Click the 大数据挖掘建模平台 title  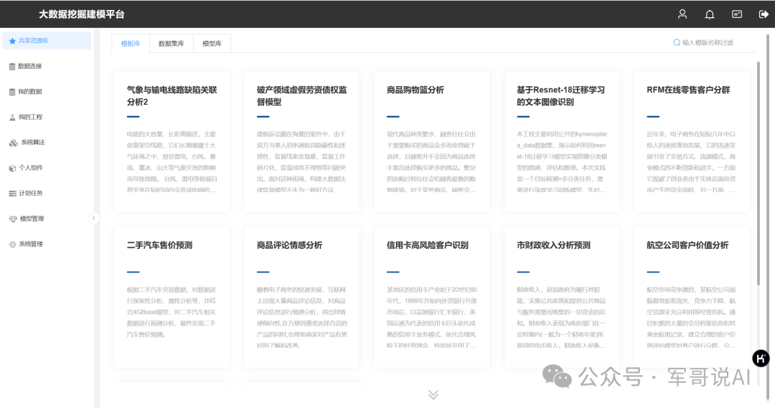point(82,14)
